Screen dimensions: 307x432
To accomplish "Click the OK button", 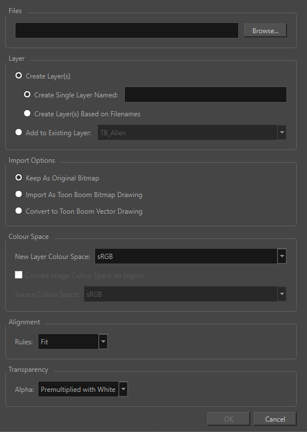I will coord(229,419).
